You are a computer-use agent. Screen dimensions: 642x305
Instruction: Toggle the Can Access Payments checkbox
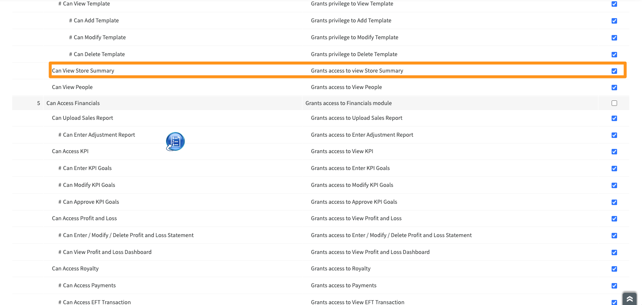614,286
